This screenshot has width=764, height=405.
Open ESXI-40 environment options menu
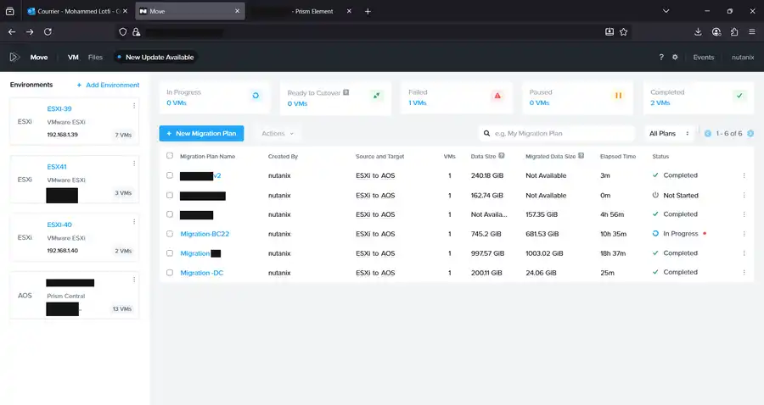click(134, 222)
